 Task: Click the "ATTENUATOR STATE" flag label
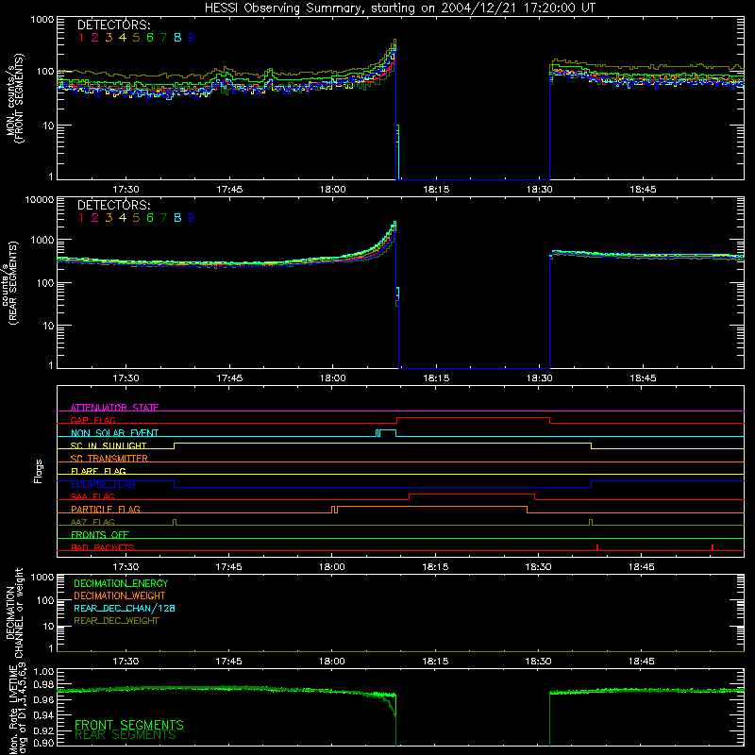tap(114, 408)
